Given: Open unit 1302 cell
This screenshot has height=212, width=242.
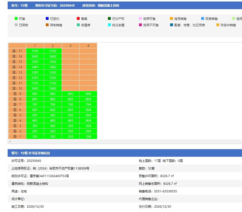Looking at the screenshot, I should point(53,73).
